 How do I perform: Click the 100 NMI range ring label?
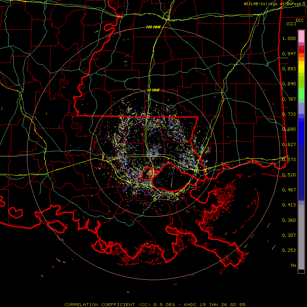point(153,27)
